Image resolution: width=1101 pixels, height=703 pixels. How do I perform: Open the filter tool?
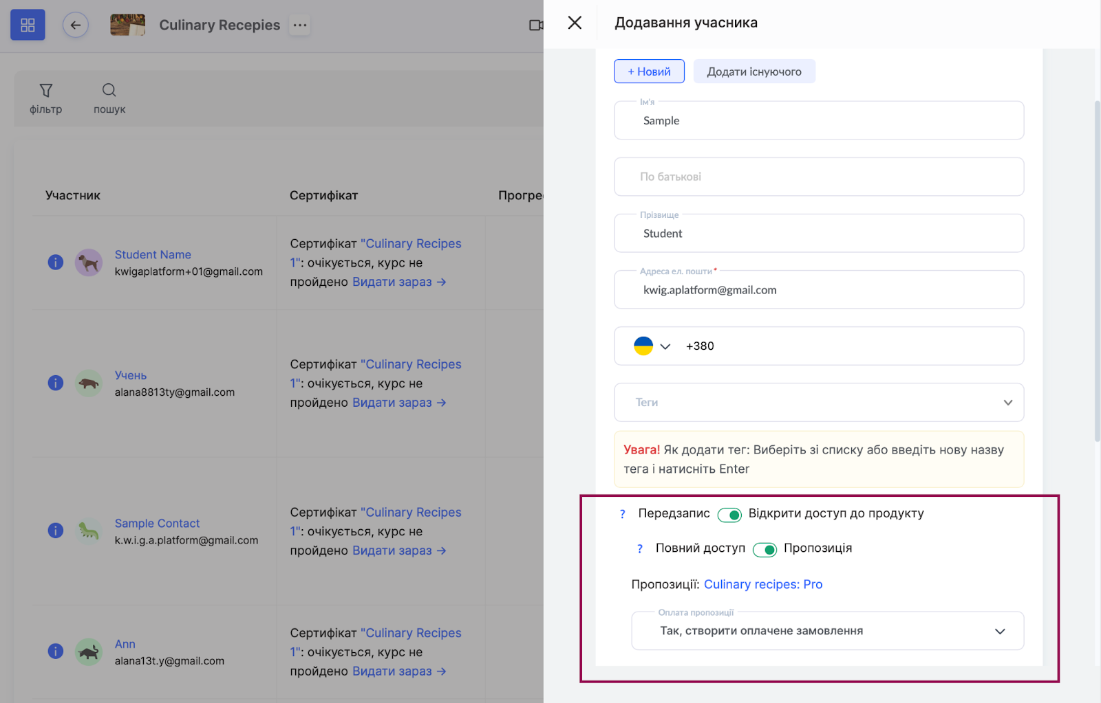(x=46, y=98)
